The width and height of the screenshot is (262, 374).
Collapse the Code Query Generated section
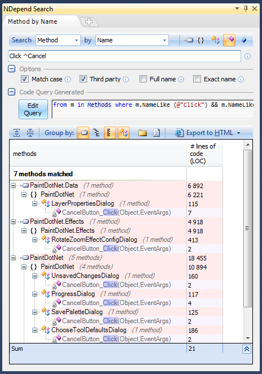(x=11, y=92)
